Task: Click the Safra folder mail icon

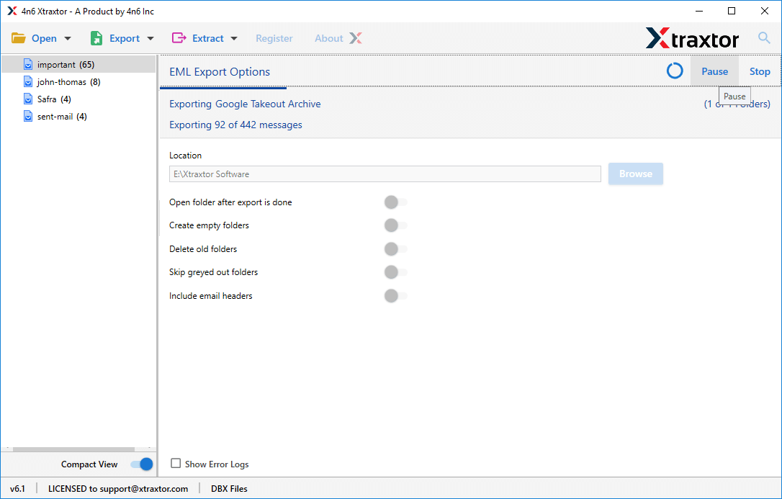Action: click(28, 99)
